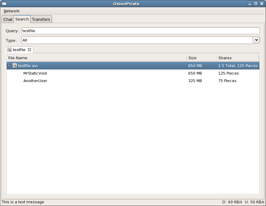Switch to the Transfers tab
Viewport: 266px width, 206px height.
[x=41, y=20]
